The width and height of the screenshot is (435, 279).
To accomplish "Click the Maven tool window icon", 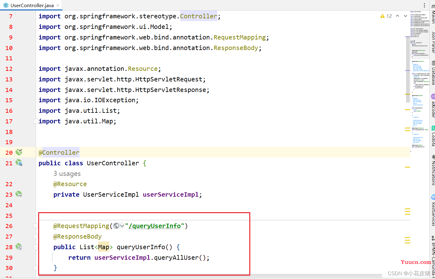I will tap(433, 6).
